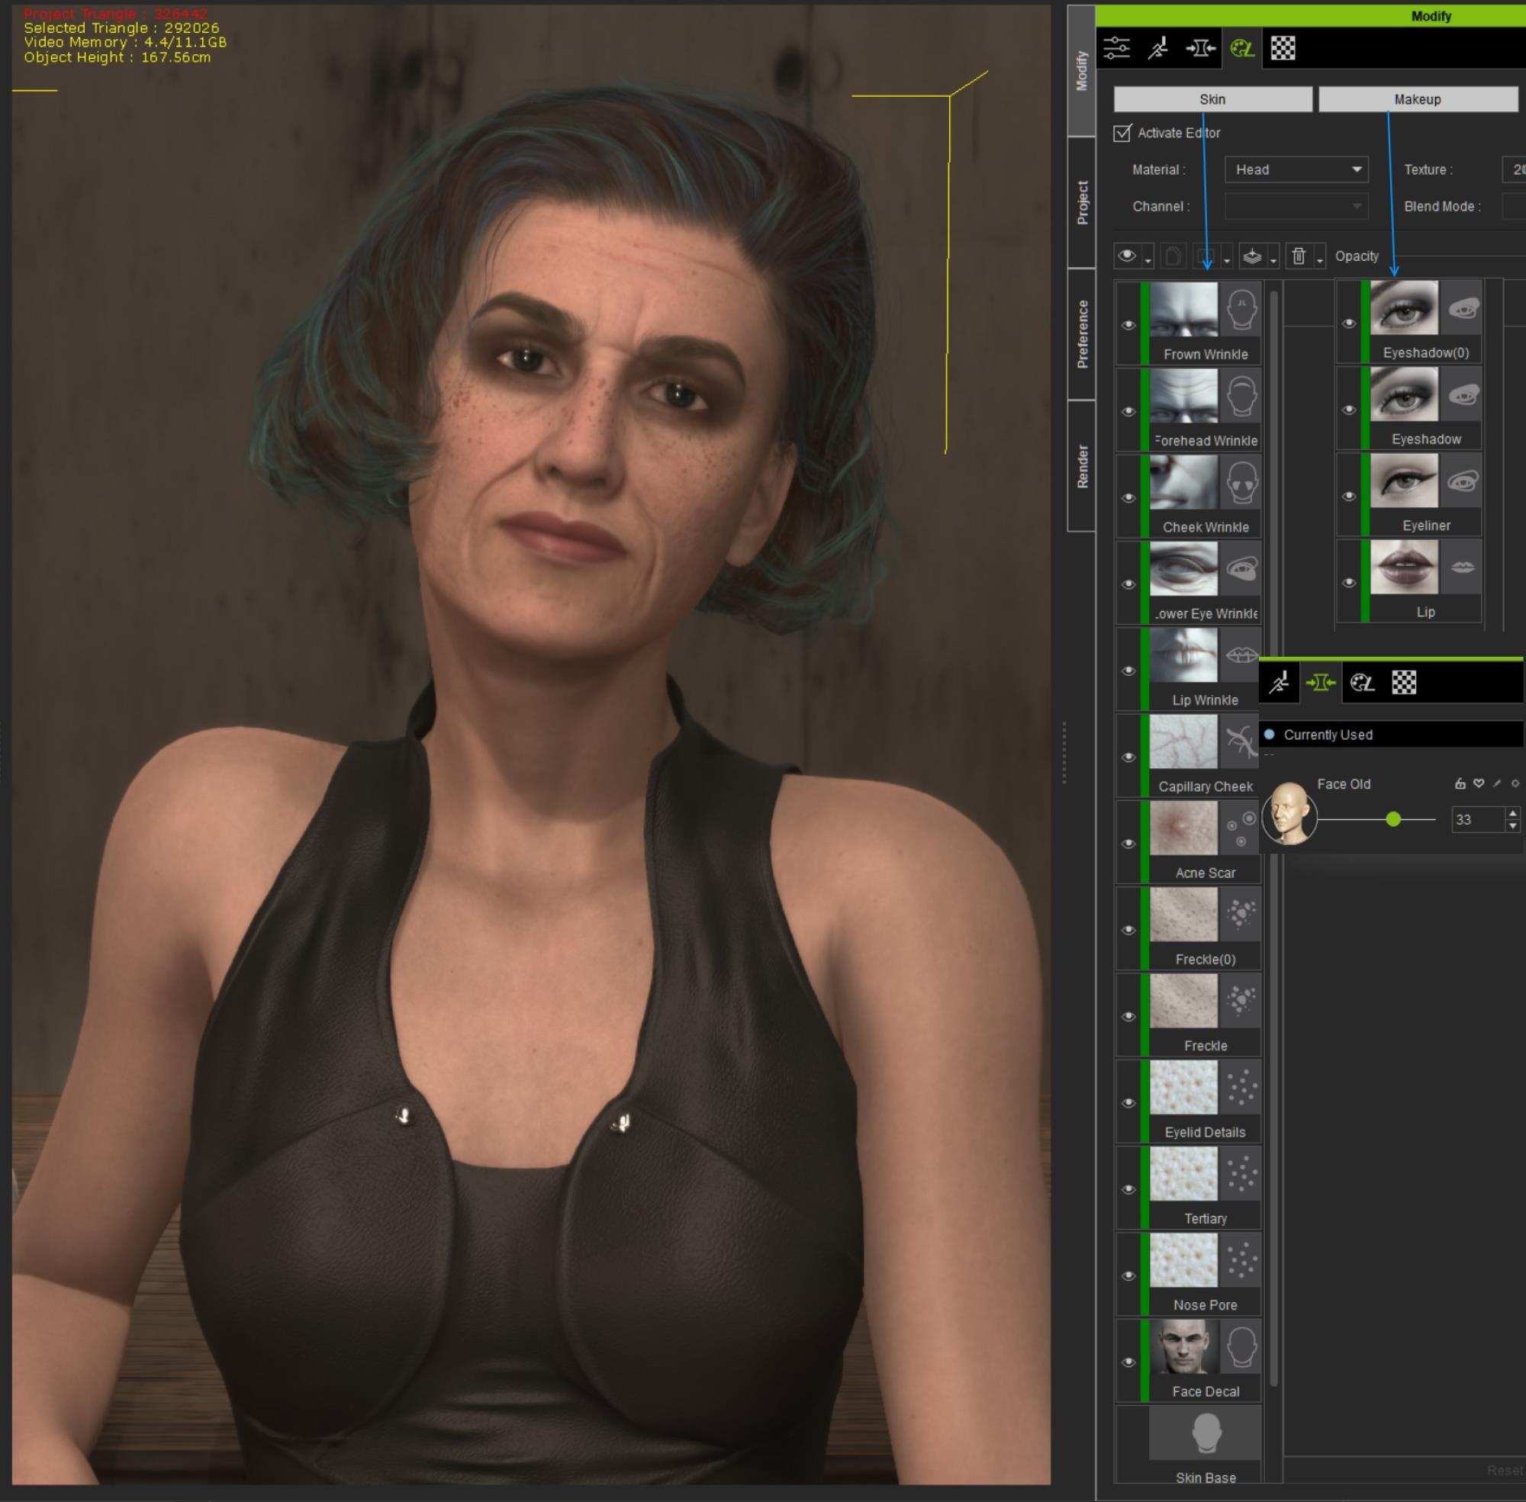Screen dimensions: 1526x1502
Task: Click the spots mask icon of Acne Scar
Action: pyautogui.click(x=1241, y=828)
